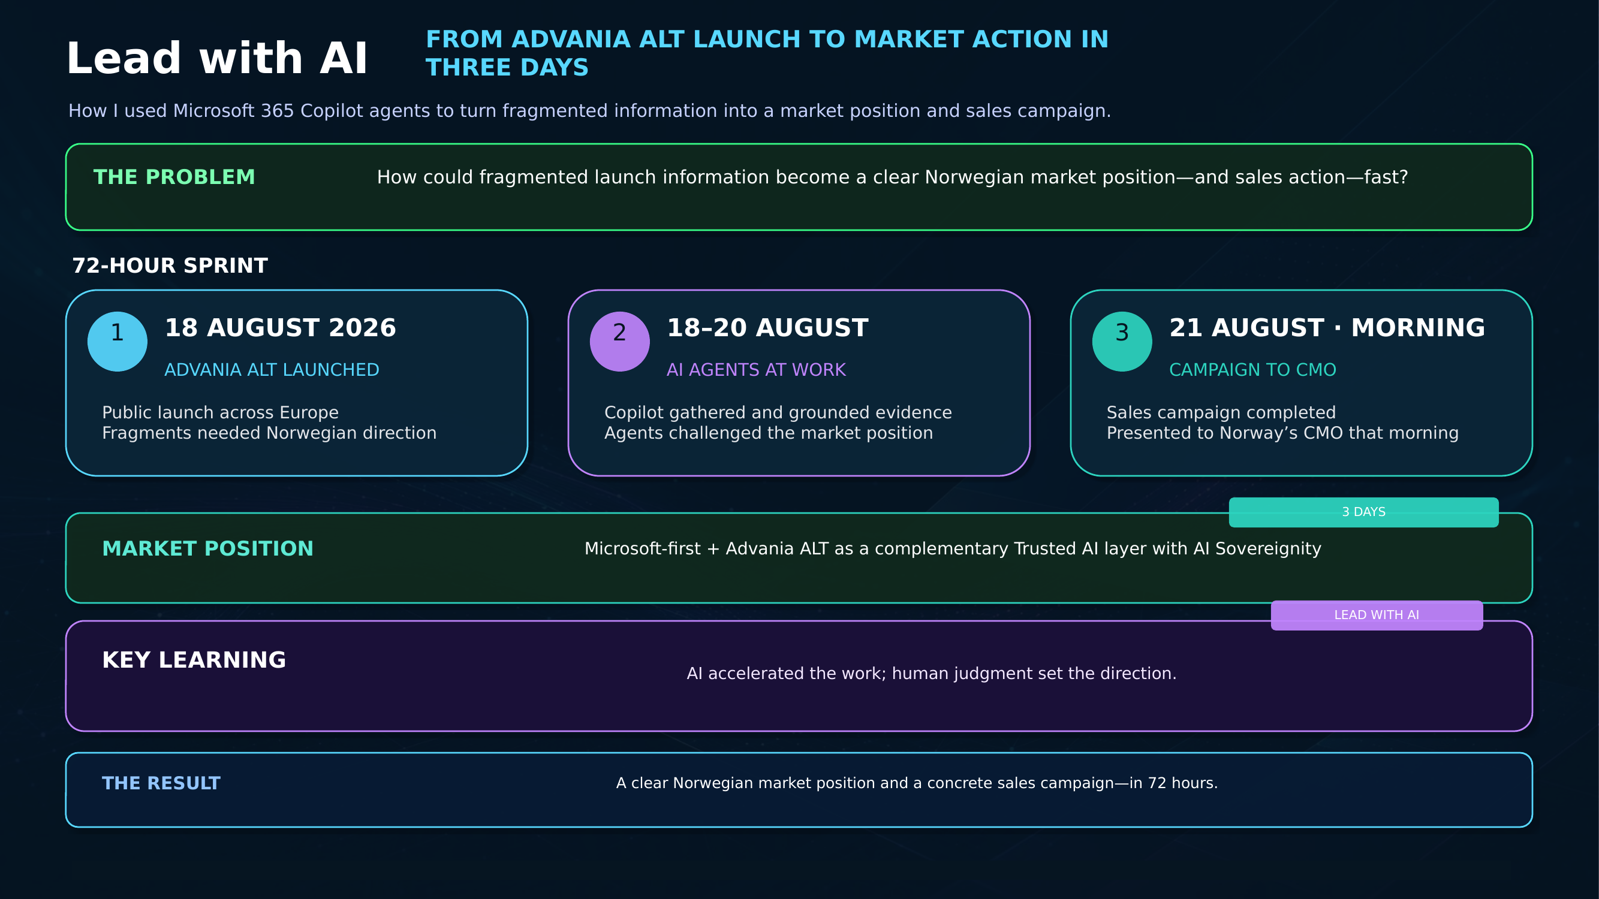Click the purple step 2 circle
Viewport: 1599px width, 899px height.
coord(619,341)
